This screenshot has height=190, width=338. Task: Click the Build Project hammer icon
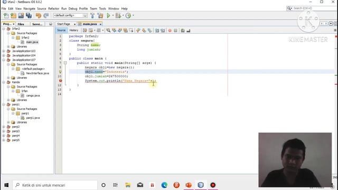[x=92, y=15]
